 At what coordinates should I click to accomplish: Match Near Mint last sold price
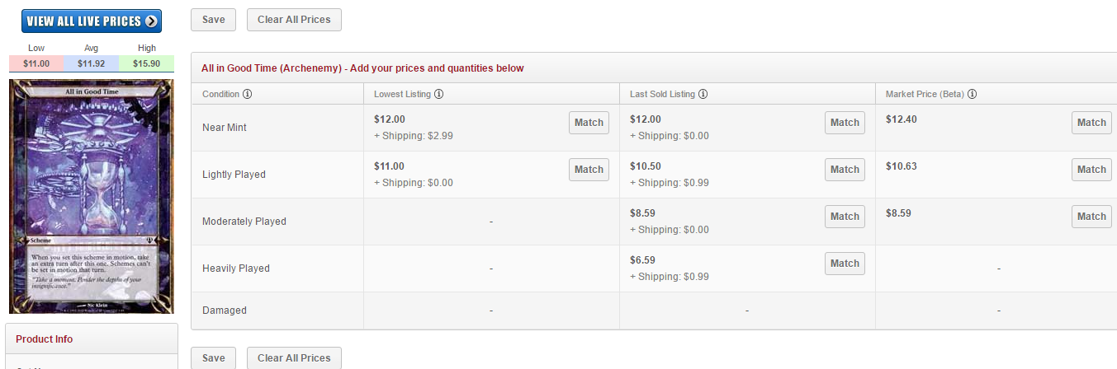[845, 123]
